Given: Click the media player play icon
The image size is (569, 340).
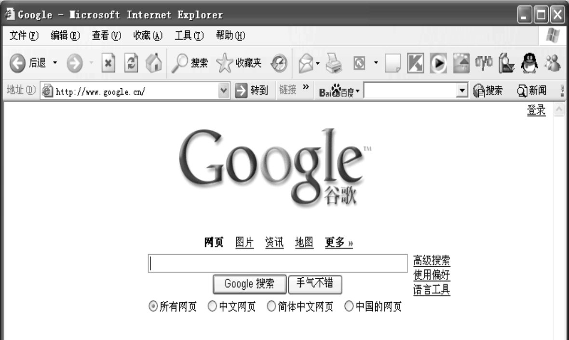Looking at the screenshot, I should pos(438,63).
